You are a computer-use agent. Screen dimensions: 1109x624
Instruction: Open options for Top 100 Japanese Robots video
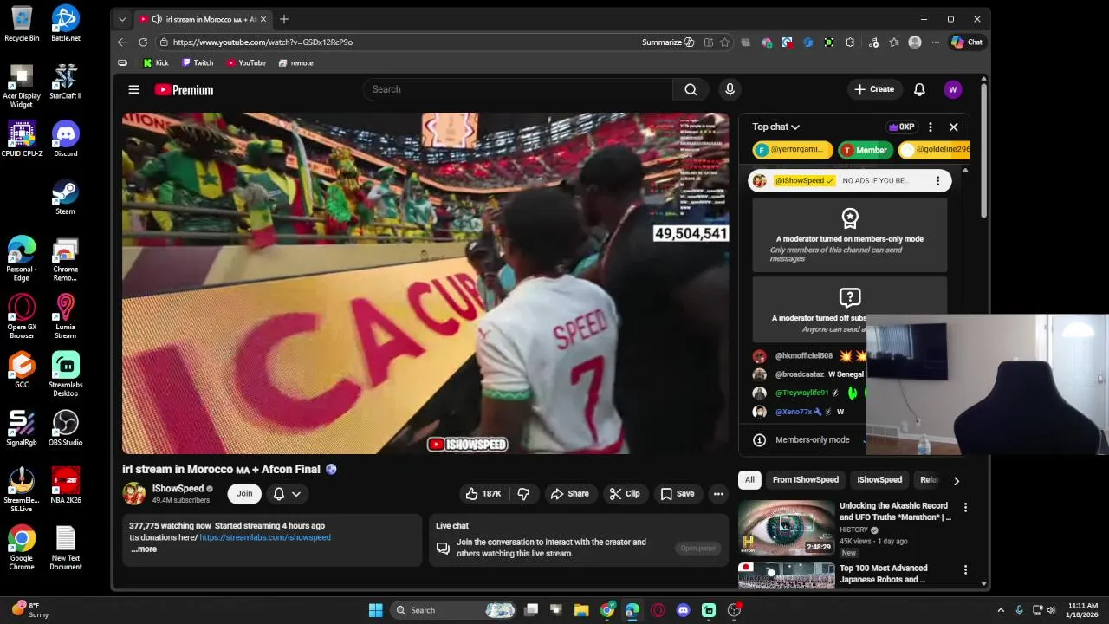pyautogui.click(x=965, y=569)
